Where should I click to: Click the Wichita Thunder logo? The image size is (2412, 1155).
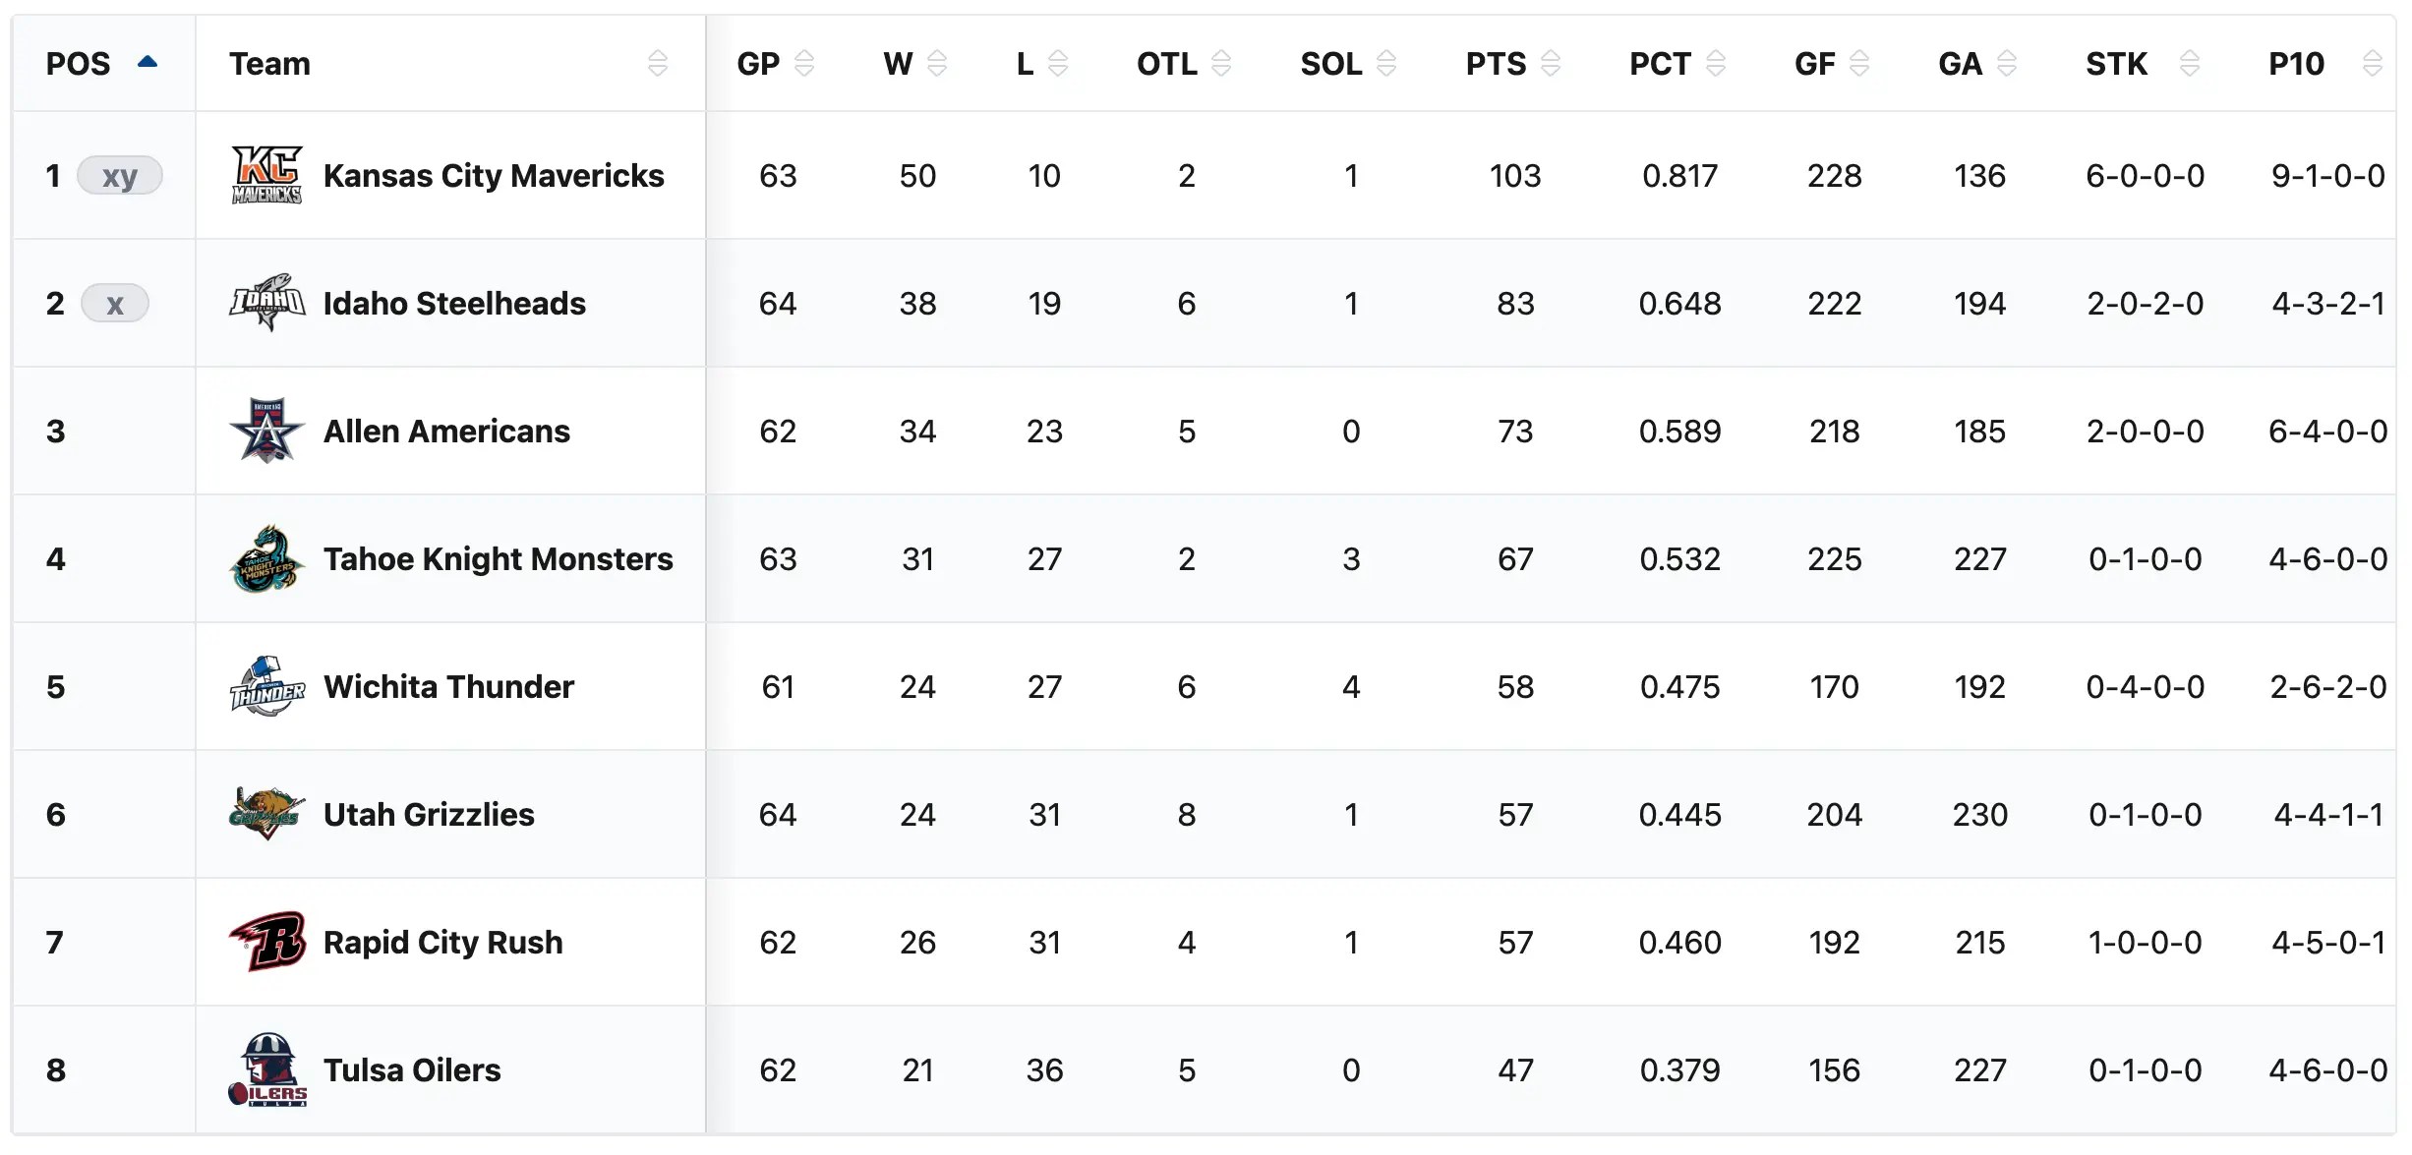click(x=266, y=686)
